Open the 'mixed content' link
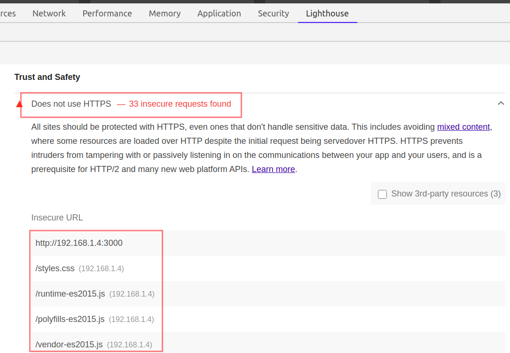This screenshot has height=353, width=510. (x=463, y=127)
